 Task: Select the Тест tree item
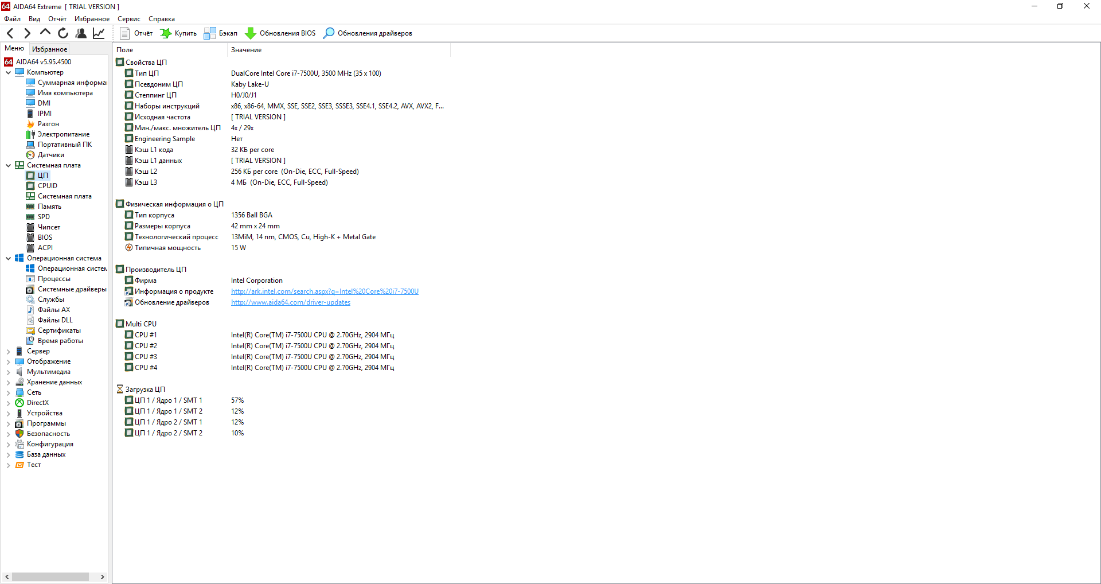pyautogui.click(x=28, y=465)
